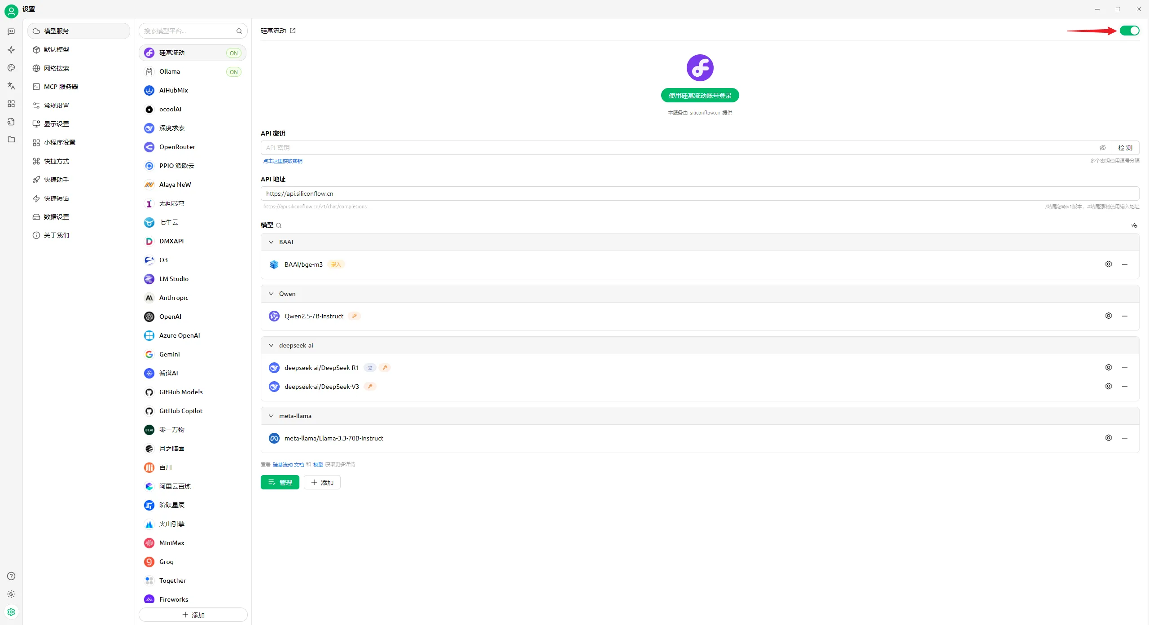Click the open-external-link icon beside 硅基流动 title

293,31
